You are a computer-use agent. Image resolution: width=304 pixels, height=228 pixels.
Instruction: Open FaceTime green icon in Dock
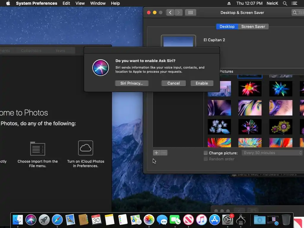pos(175,220)
